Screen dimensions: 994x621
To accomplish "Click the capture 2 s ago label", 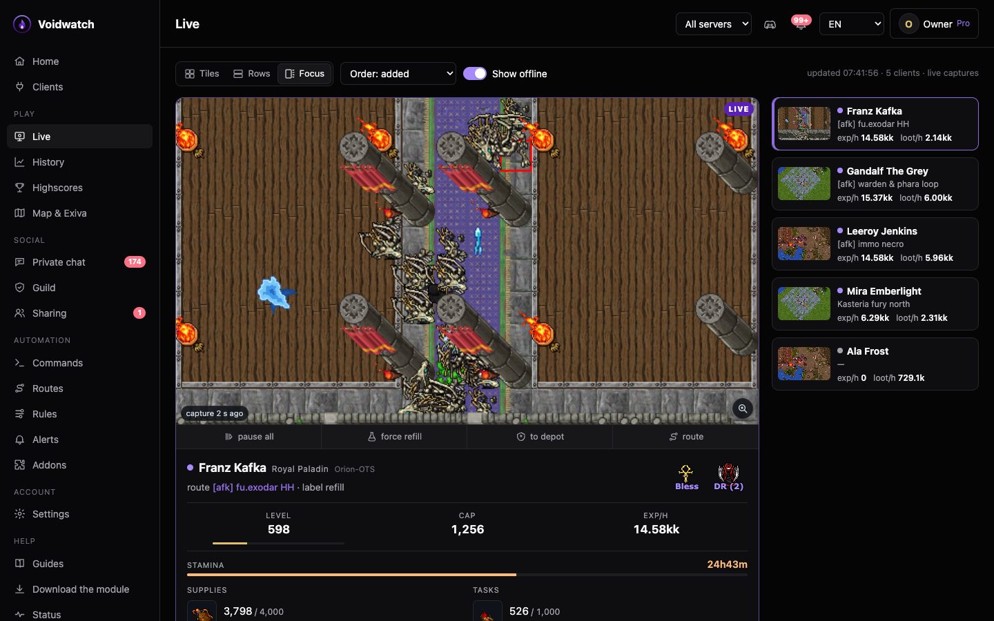I will [215, 413].
